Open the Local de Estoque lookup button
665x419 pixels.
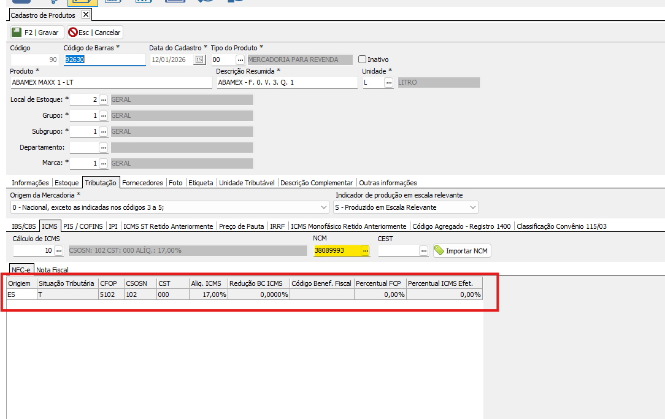coord(104,99)
